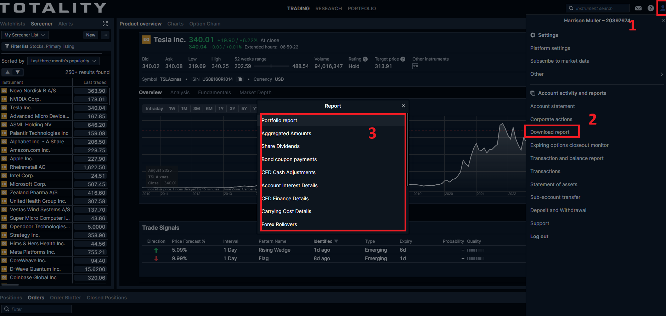Switch to the Fundamentals tab
This screenshot has height=316, width=666.
point(214,92)
